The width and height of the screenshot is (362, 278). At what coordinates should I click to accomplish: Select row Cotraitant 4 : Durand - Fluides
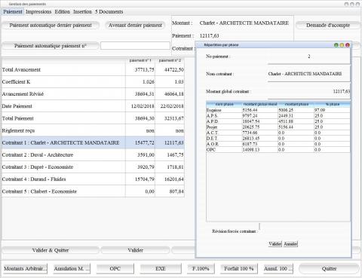(x=93, y=179)
